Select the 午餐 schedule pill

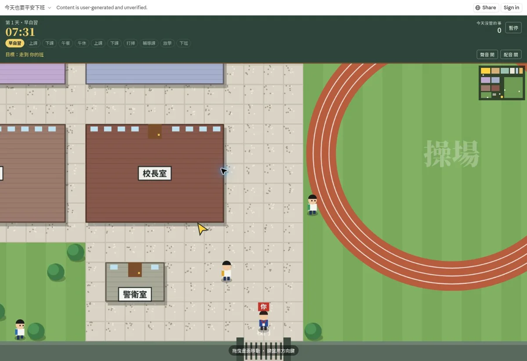click(66, 43)
